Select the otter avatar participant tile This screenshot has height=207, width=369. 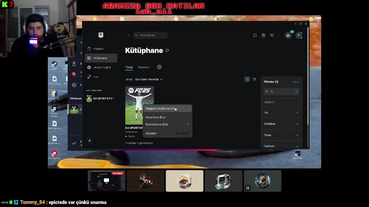point(184,181)
